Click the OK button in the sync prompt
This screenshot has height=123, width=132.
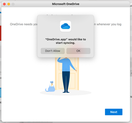tap(78, 51)
